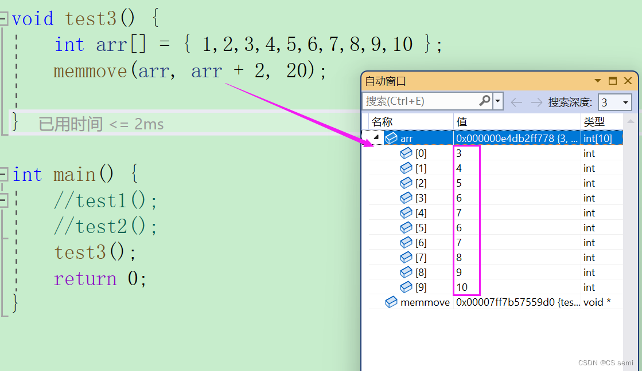Click the cube icon for element [9]
642x371 pixels.
tap(406, 287)
